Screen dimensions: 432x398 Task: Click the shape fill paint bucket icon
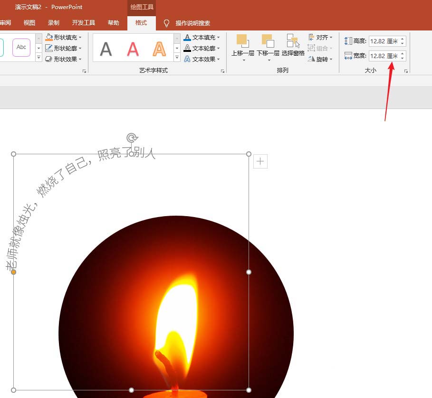[49, 37]
